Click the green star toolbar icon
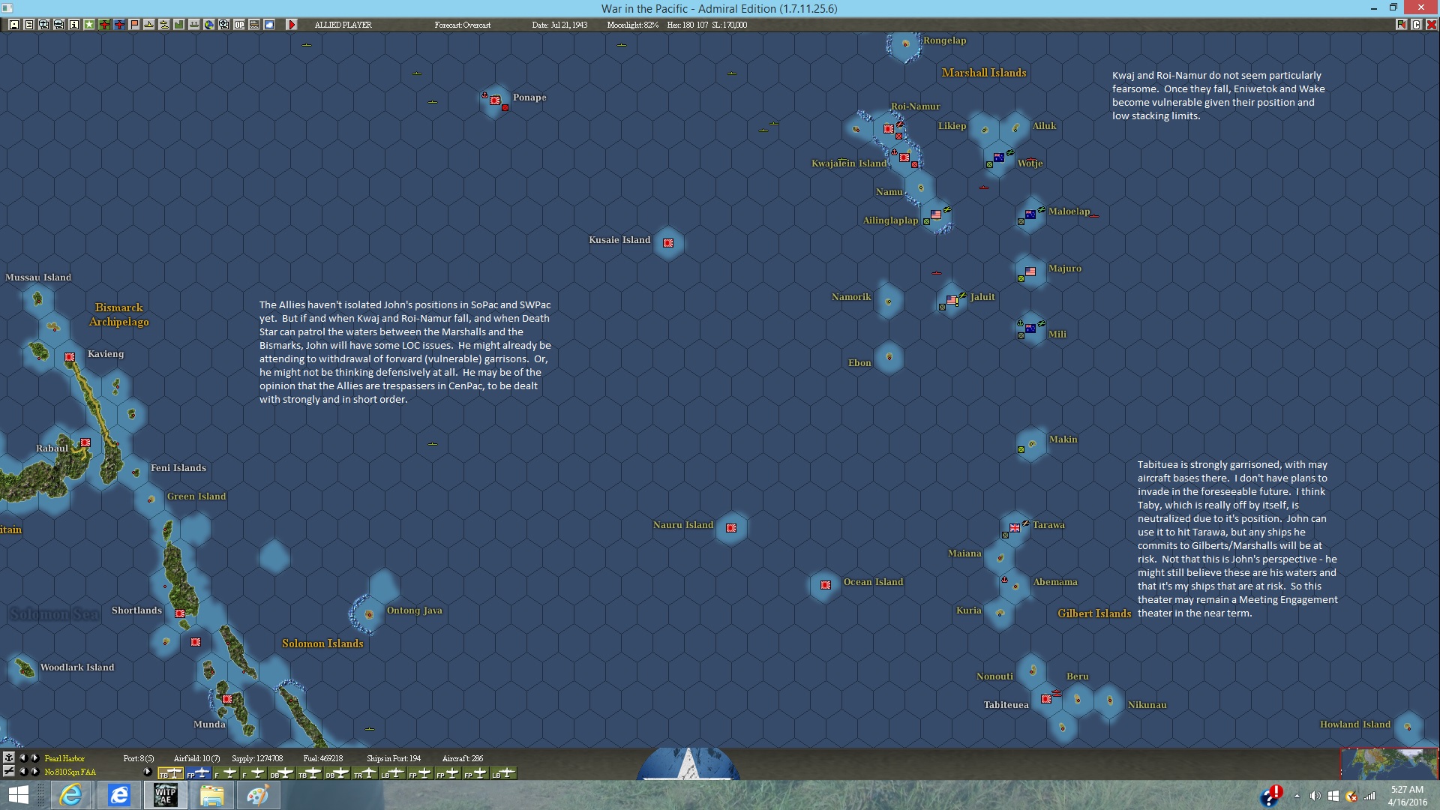Viewport: 1440px width, 810px height. point(89,25)
